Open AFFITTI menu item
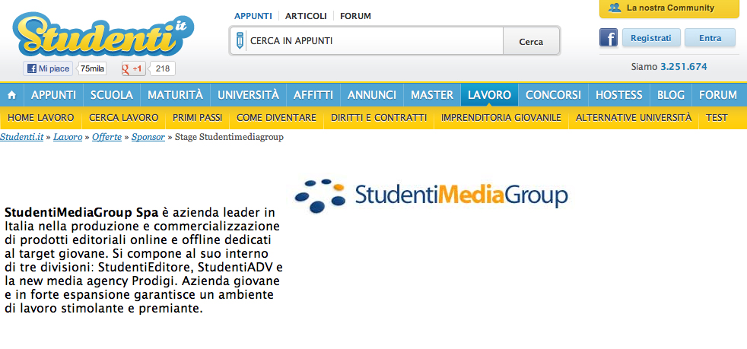The image size is (747, 349). pyautogui.click(x=313, y=95)
